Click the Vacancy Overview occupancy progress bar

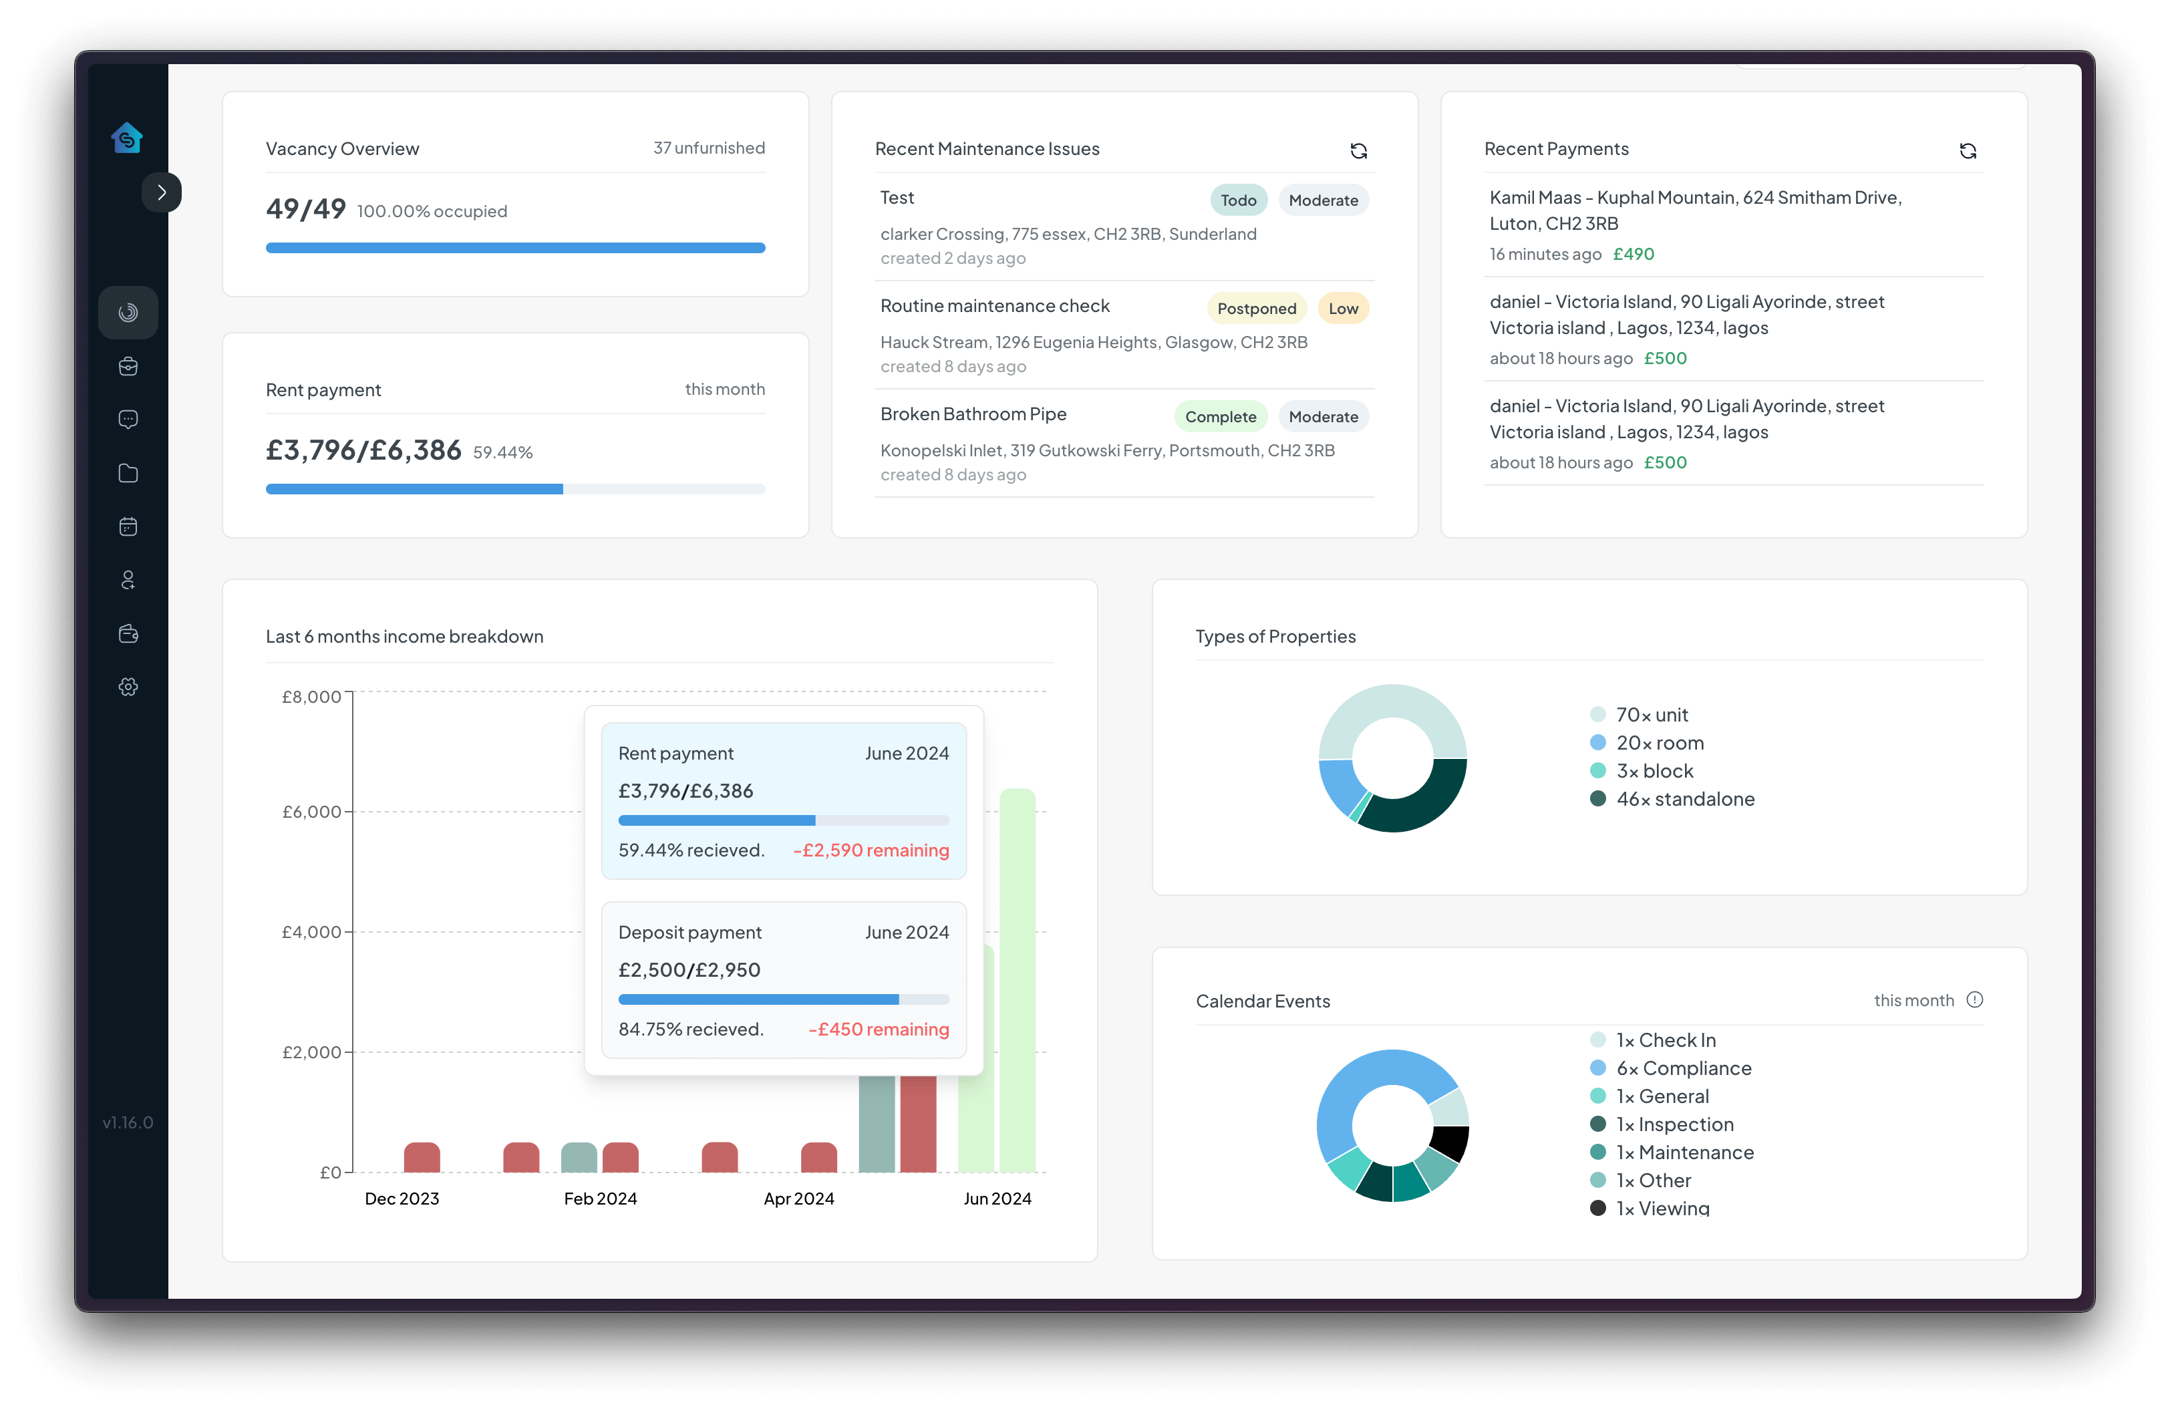(x=515, y=248)
